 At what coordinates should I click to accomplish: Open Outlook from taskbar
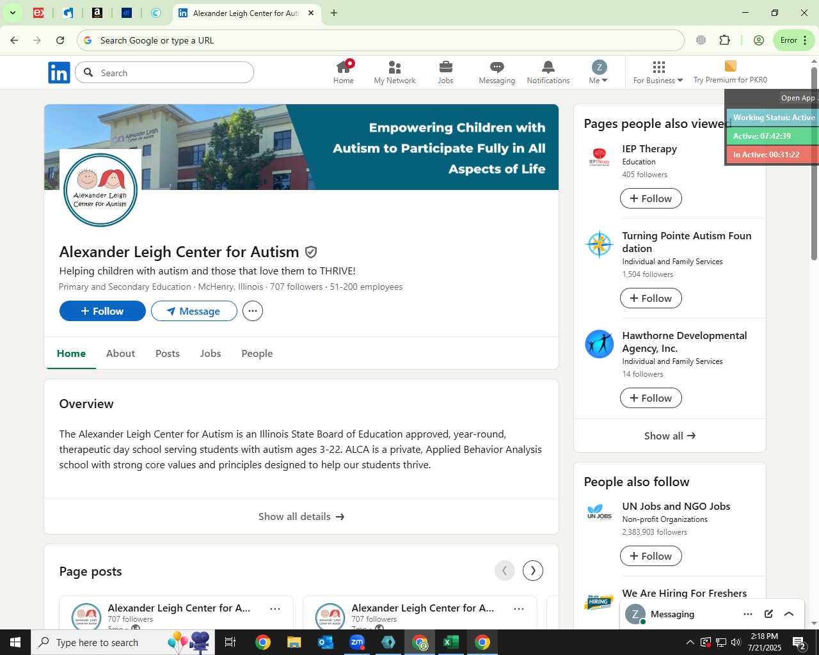click(x=326, y=642)
